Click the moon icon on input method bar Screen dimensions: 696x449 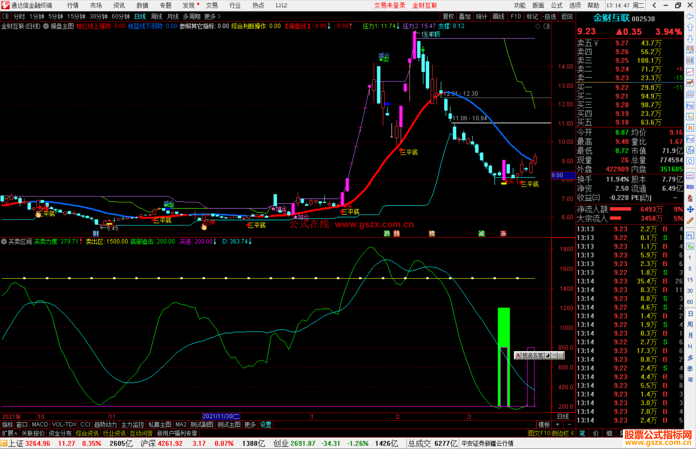(x=547, y=355)
